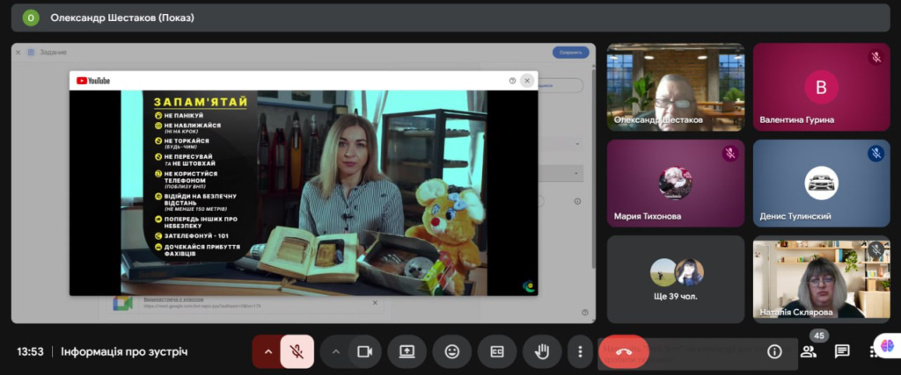Toggle the camera on or off
This screenshot has height=375, width=901.
pyautogui.click(x=363, y=351)
